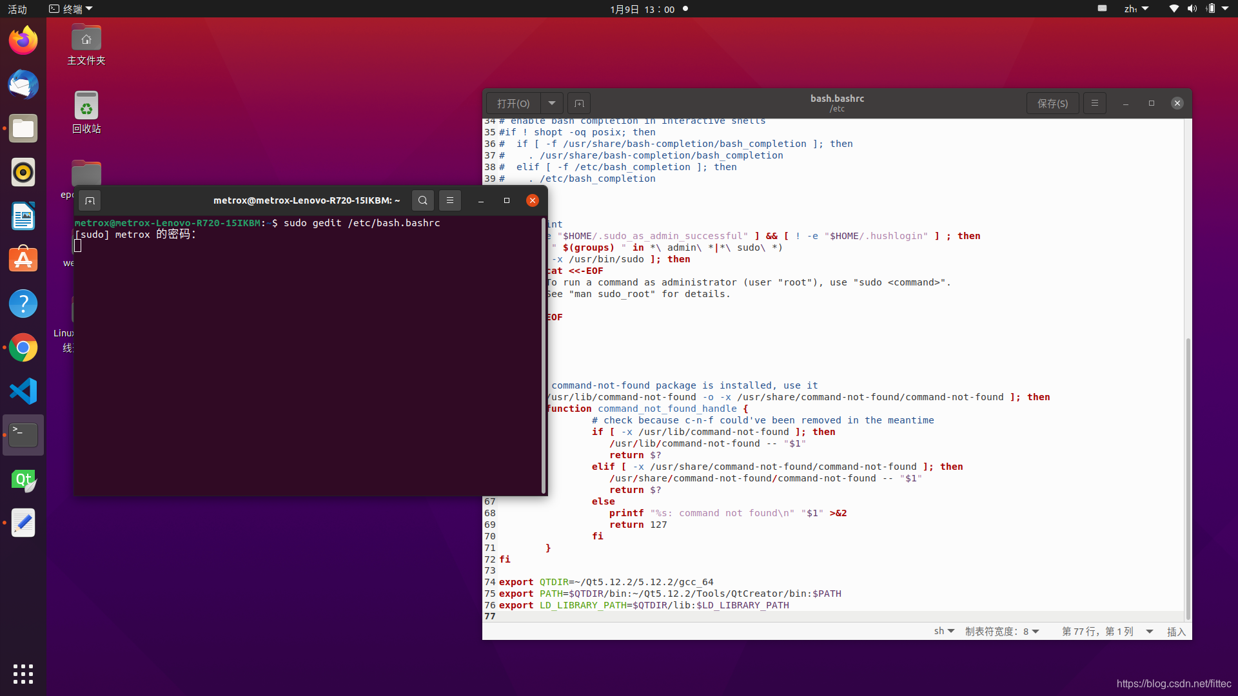Screen dimensions: 1238x696
Task: Open sh language selector in status bar
Action: pyautogui.click(x=944, y=632)
